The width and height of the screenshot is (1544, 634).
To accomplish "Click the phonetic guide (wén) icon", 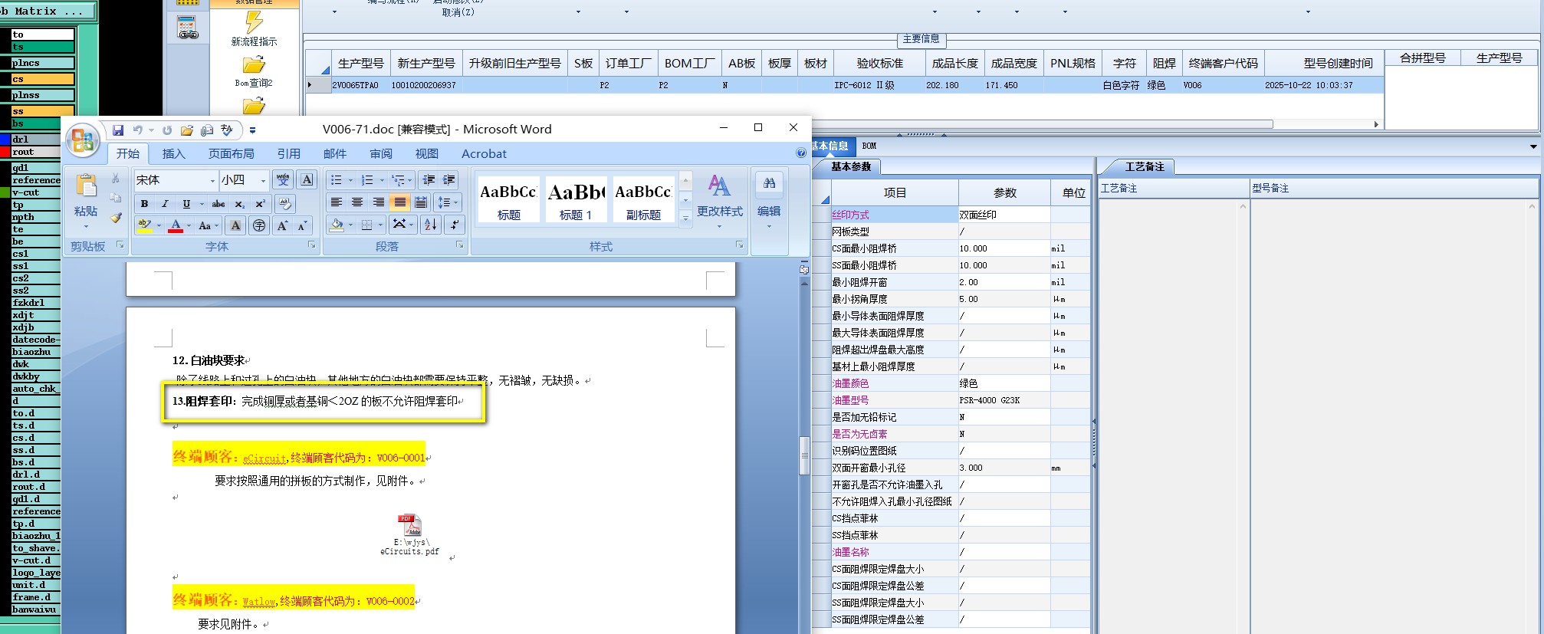I will 283,179.
